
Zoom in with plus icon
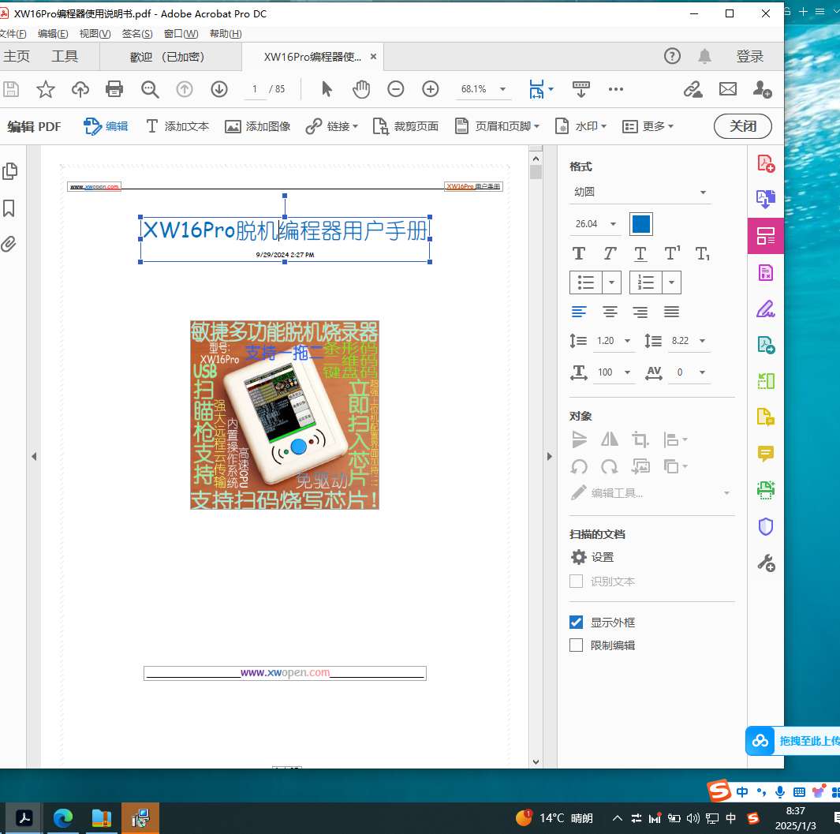pyautogui.click(x=430, y=89)
